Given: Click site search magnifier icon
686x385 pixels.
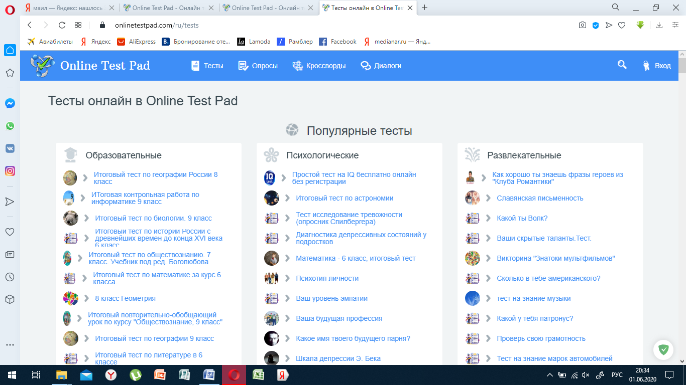Looking at the screenshot, I should pos(622,65).
